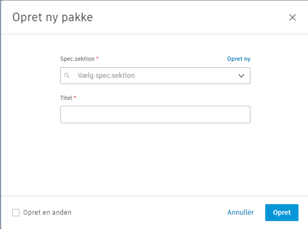The height and width of the screenshot is (229, 308).
Task: Click the Opret ny link
Action: click(239, 59)
